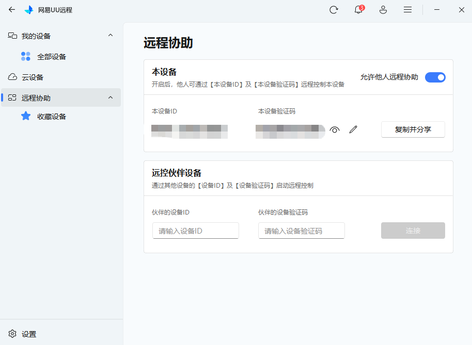The height and width of the screenshot is (345, 472).
Task: Show verification code with eye icon
Action: point(335,130)
